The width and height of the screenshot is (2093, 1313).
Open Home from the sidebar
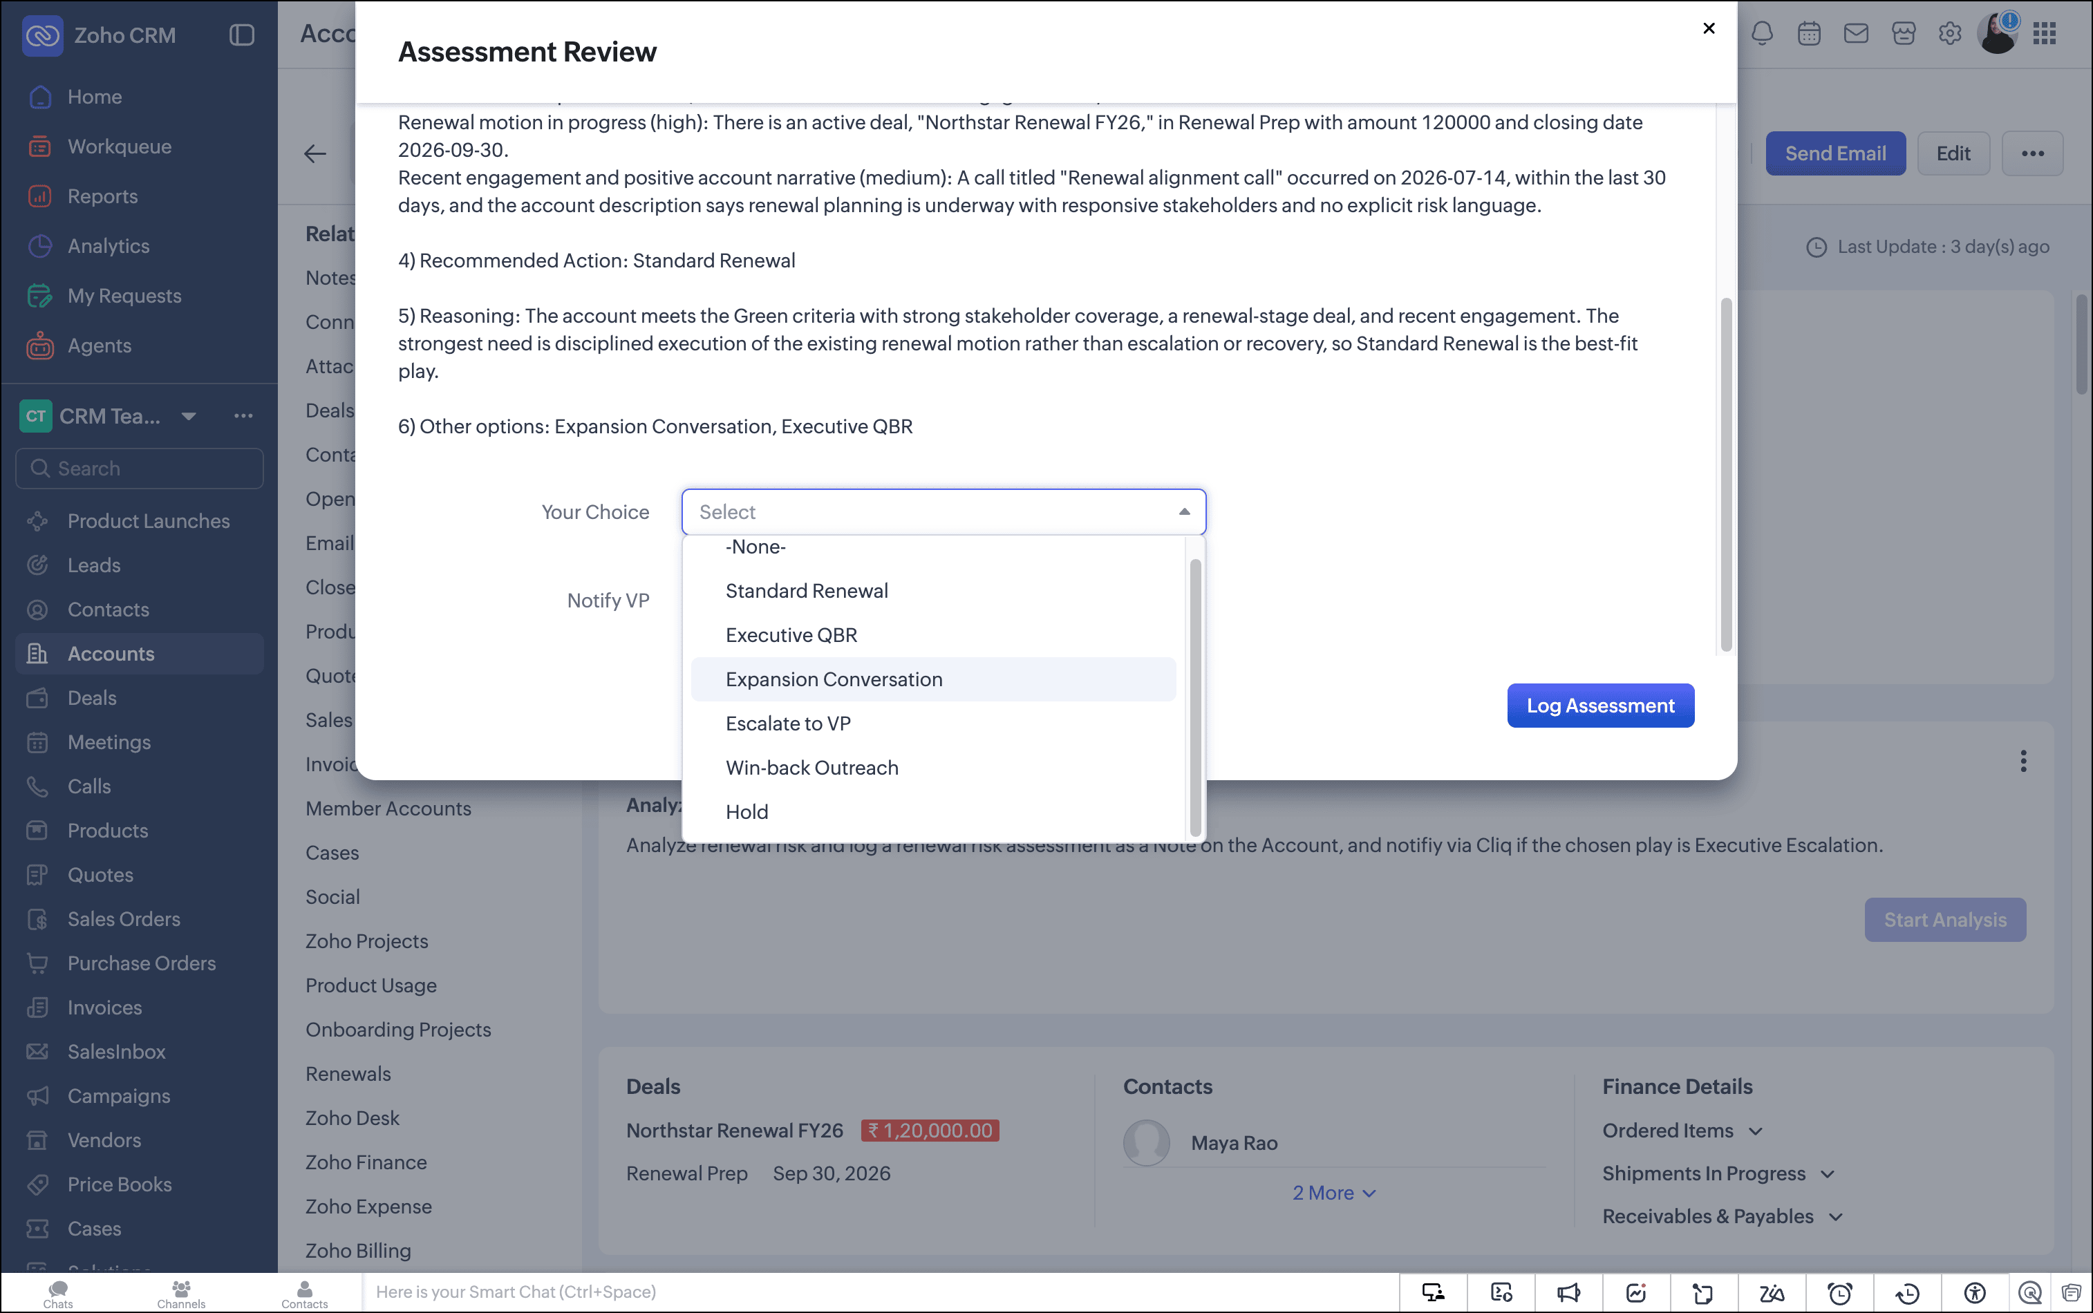95,96
